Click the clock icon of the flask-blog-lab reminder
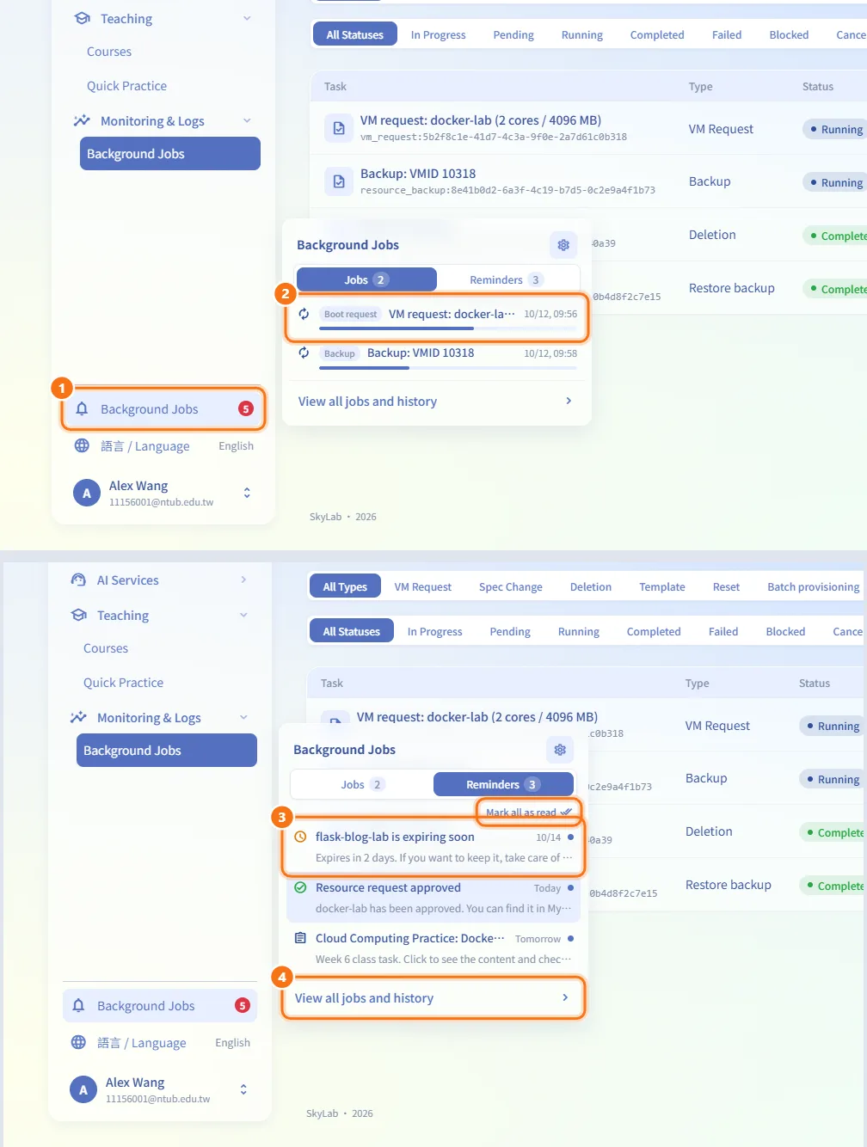This screenshot has height=1147, width=867. click(x=300, y=837)
